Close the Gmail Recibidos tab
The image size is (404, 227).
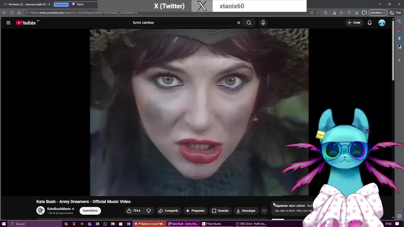pos(49,4)
